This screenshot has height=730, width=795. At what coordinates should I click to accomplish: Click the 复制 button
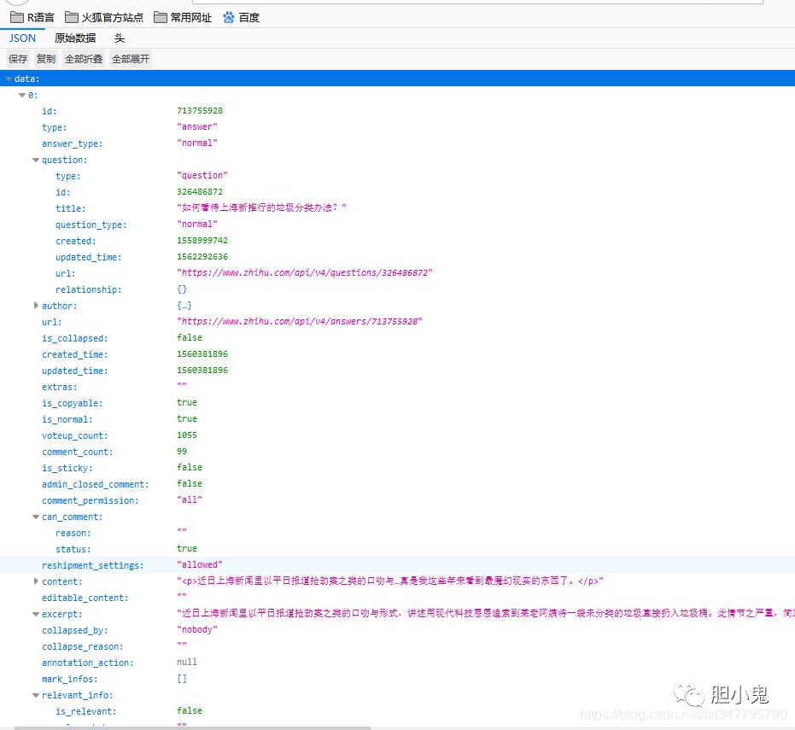pyautogui.click(x=45, y=59)
